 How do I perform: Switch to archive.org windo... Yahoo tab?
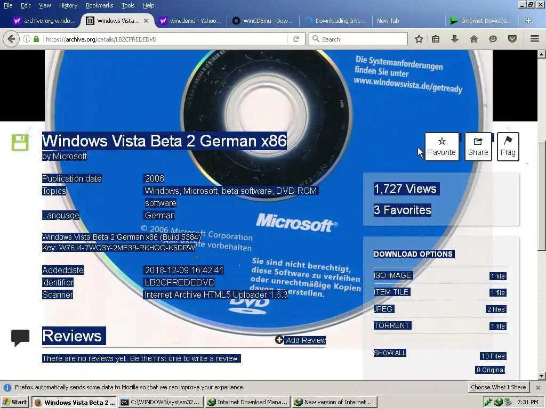coord(44,21)
